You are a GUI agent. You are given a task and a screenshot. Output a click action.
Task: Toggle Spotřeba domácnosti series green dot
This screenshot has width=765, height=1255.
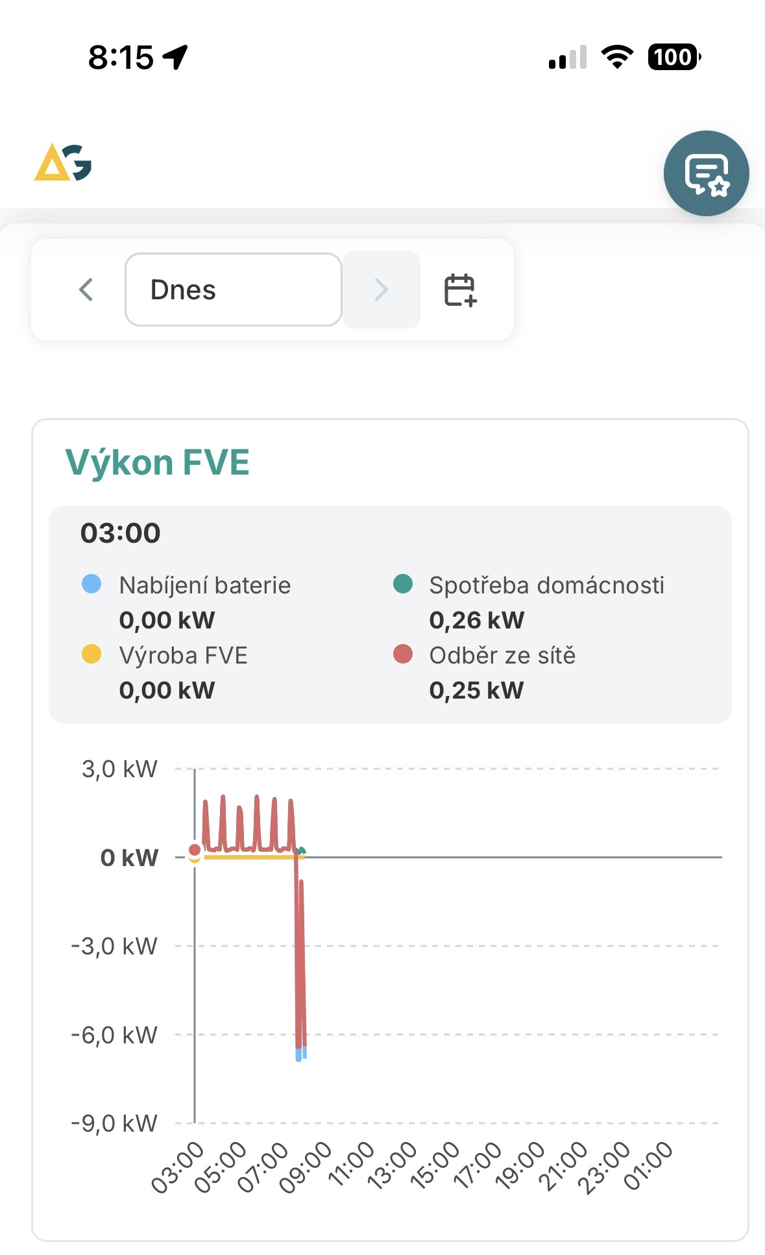coord(403,584)
